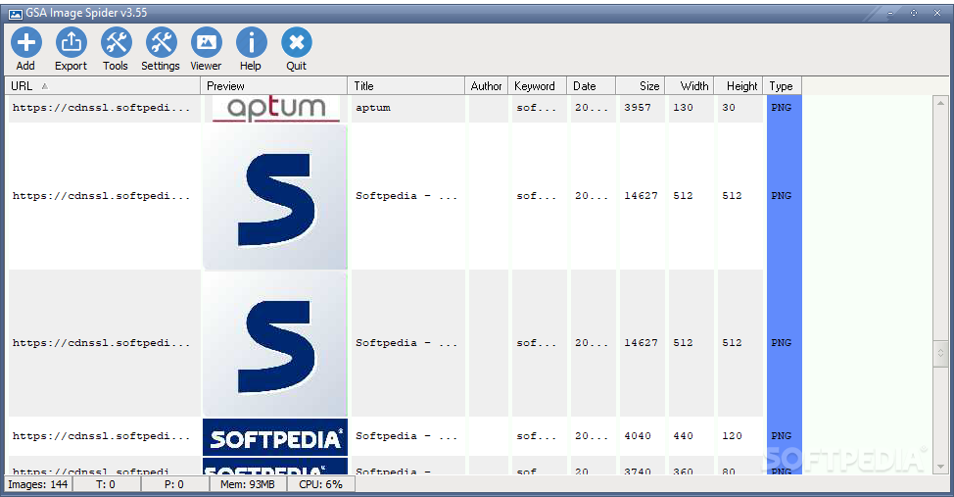The width and height of the screenshot is (954, 497).
Task: Sort by the Keyword column header
Action: click(537, 86)
